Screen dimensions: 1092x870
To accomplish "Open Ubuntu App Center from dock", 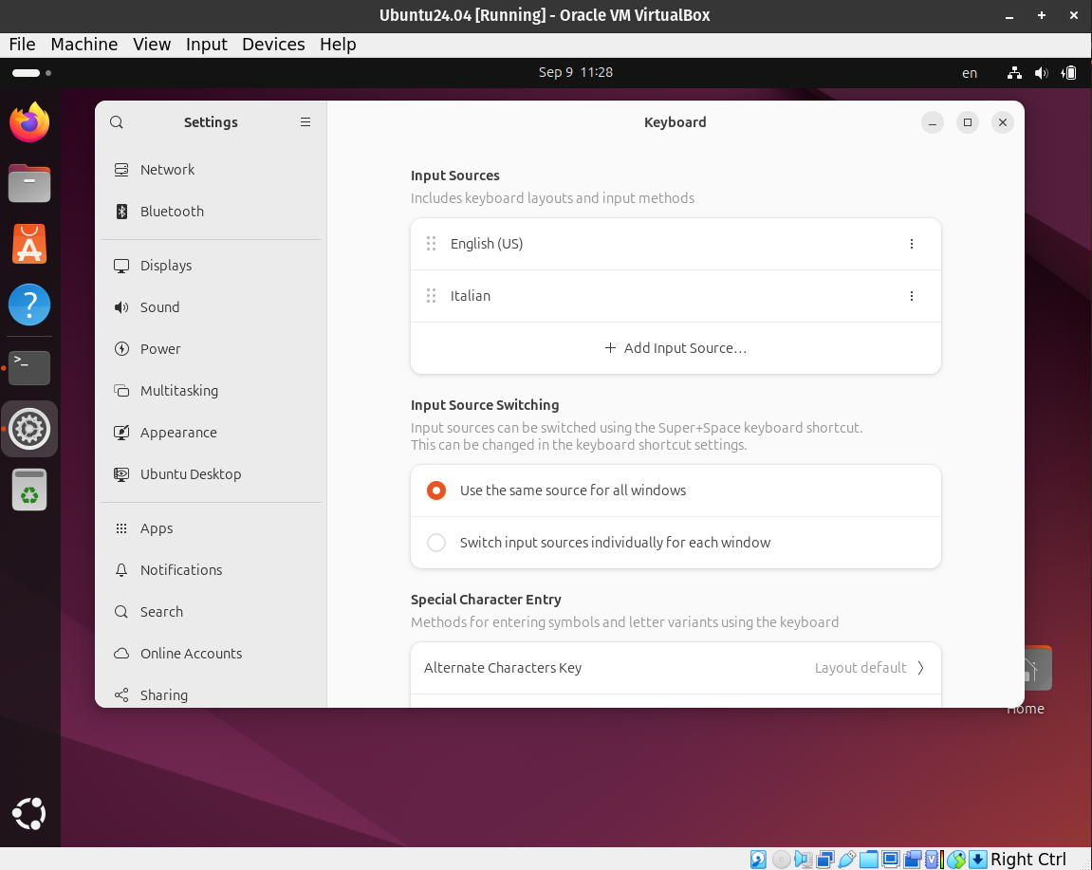I will pyautogui.click(x=29, y=245).
